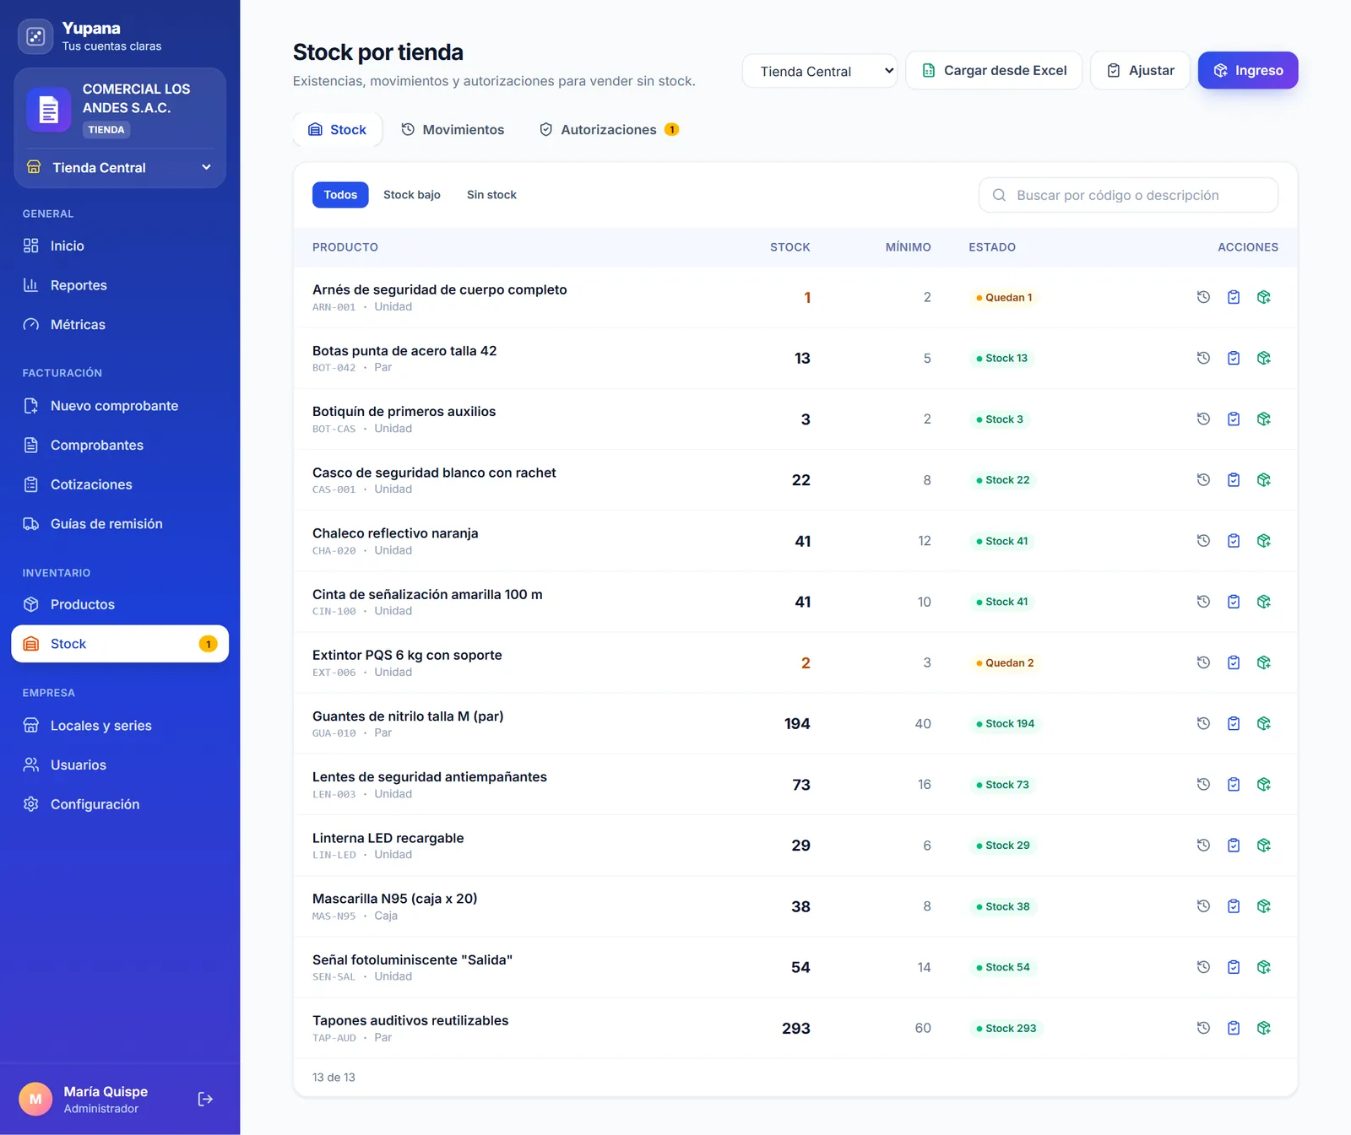Open Comprobantes in the sidebar
This screenshot has width=1351, height=1135.
(x=120, y=445)
